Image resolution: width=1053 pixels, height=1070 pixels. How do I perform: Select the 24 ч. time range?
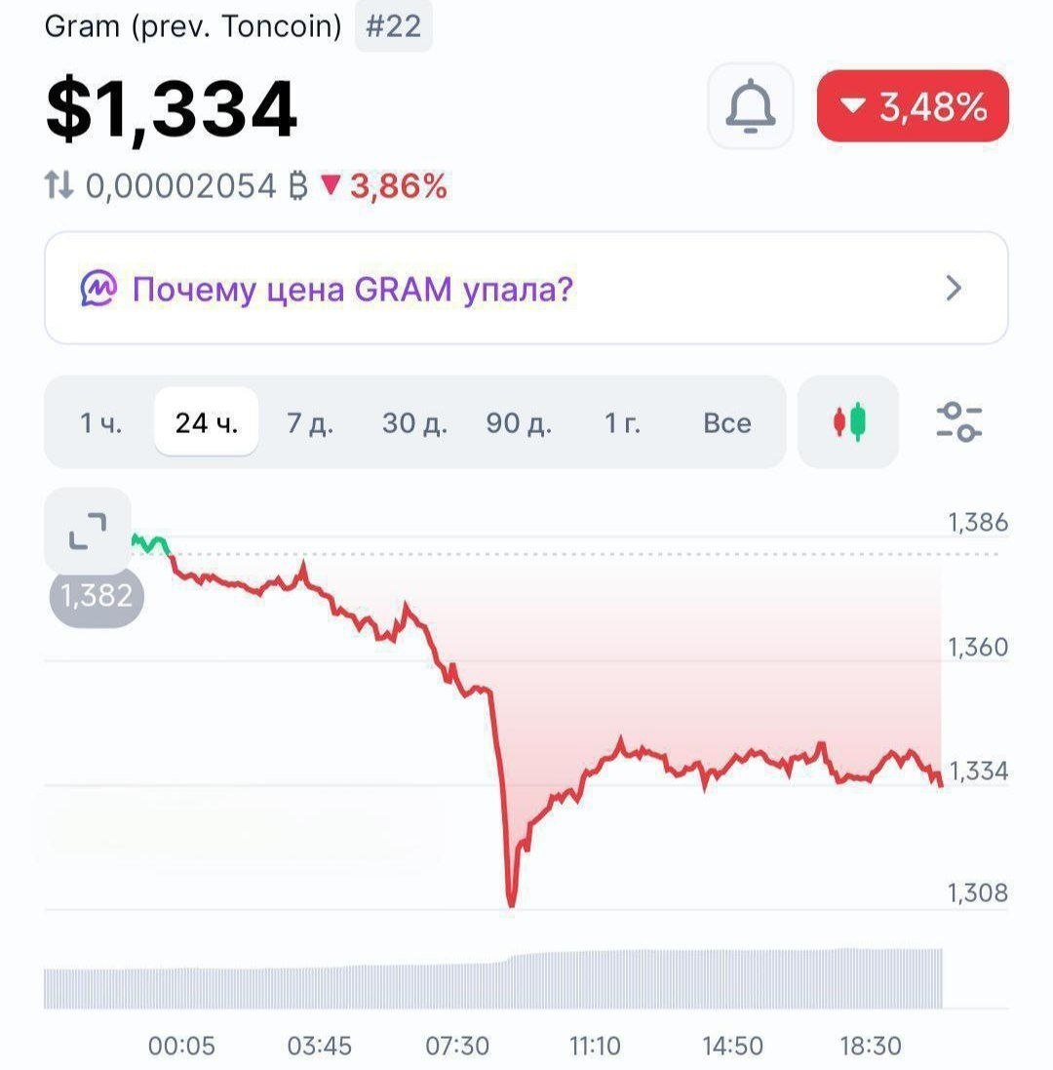pos(206,422)
